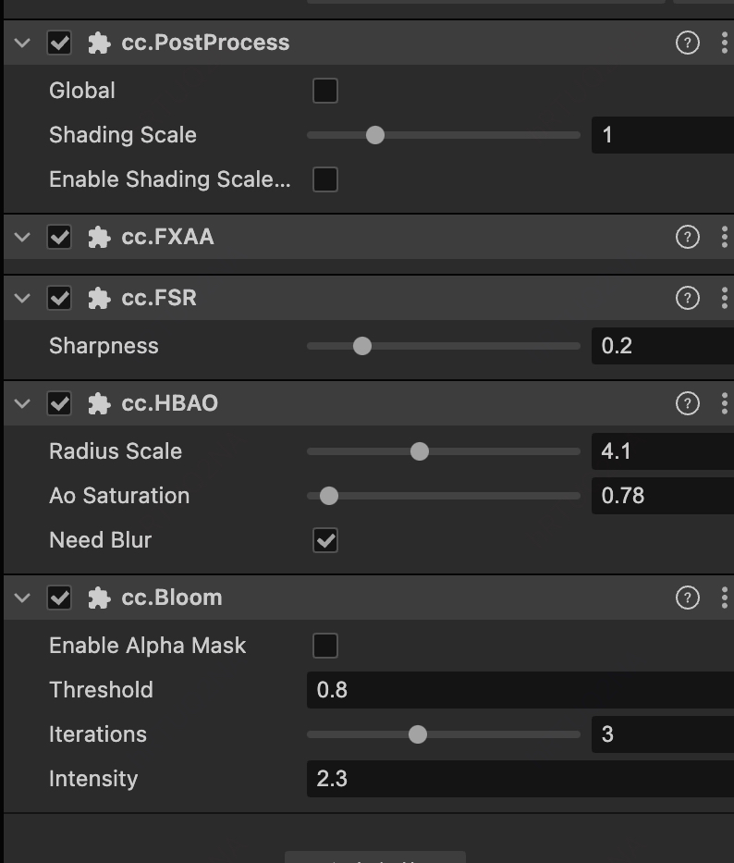Collapse the cc.HBAO section
The image size is (734, 863).
pyautogui.click(x=22, y=403)
